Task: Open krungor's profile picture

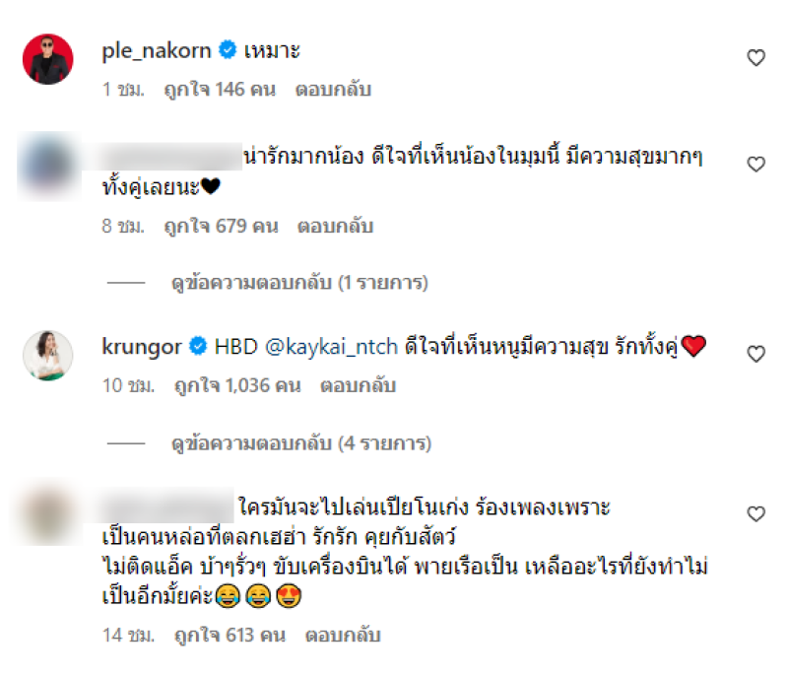Action: 48,356
